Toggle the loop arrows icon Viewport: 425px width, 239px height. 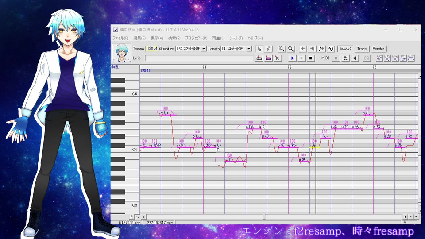tap(345, 58)
